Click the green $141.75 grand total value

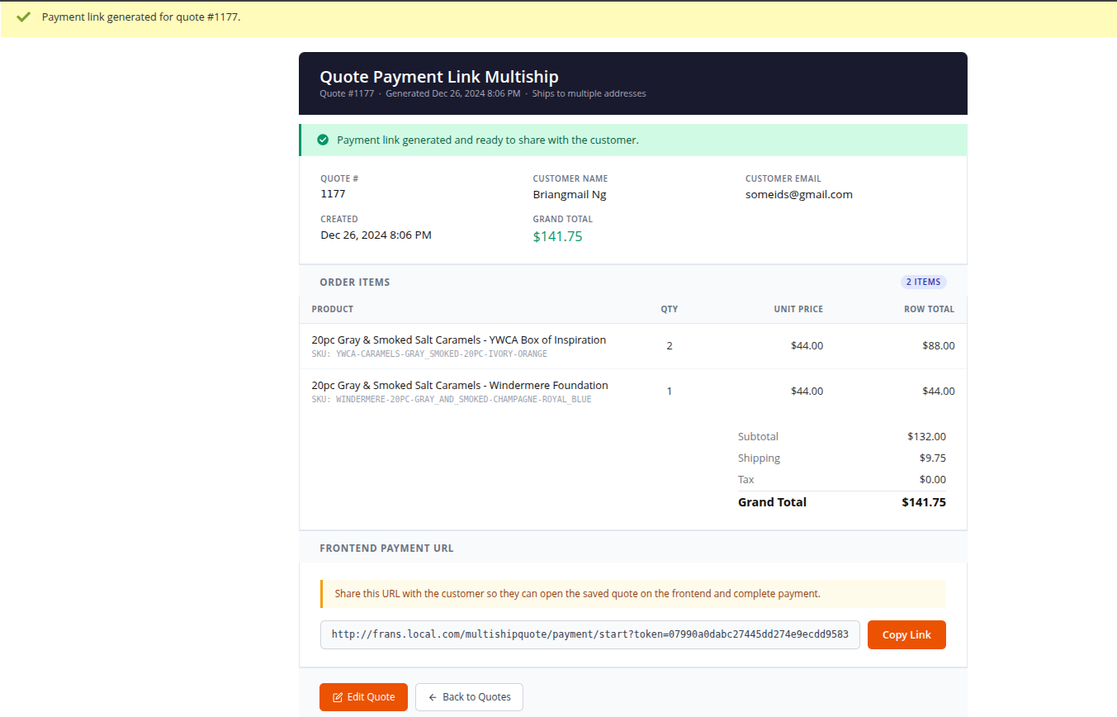tap(558, 236)
